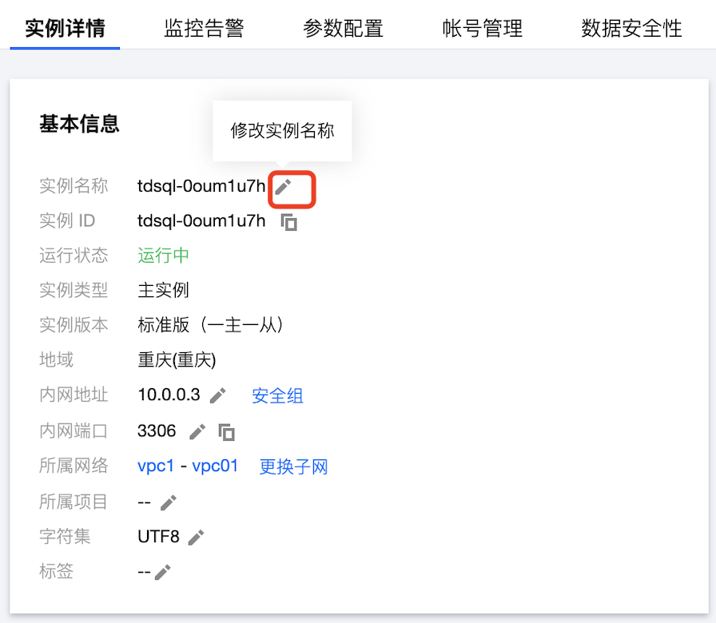Click the 修改实例名称 tooltip

(x=282, y=131)
